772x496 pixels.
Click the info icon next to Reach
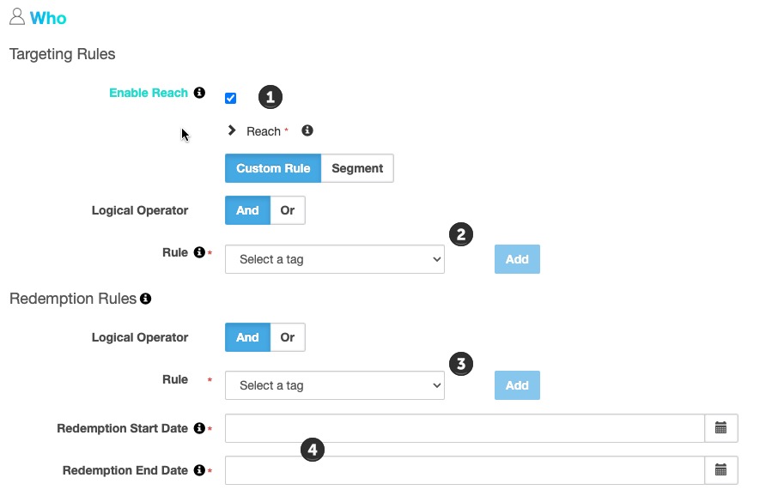pyautogui.click(x=307, y=130)
